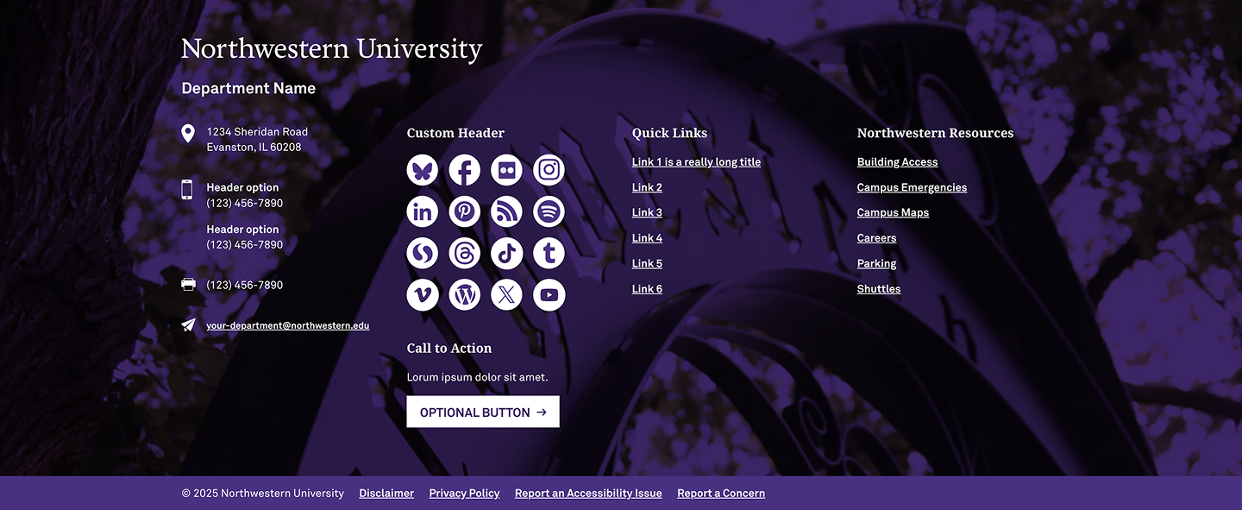Open the TikTok social icon
Image resolution: width=1242 pixels, height=510 pixels.
pos(506,254)
